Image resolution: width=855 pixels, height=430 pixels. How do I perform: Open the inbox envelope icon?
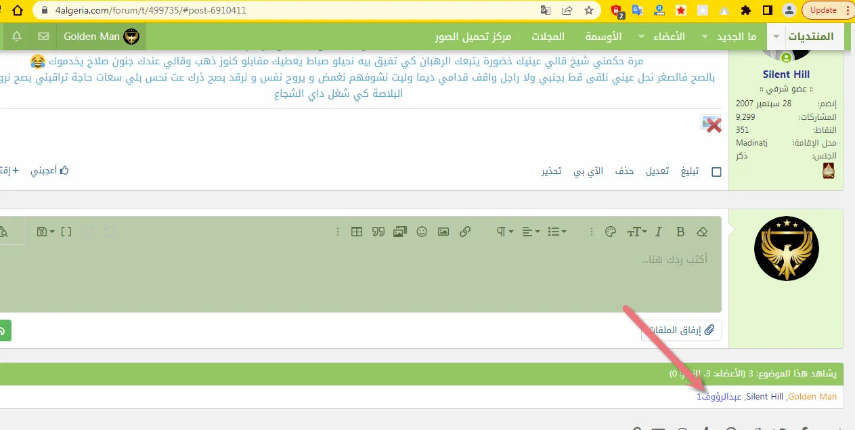(x=43, y=37)
